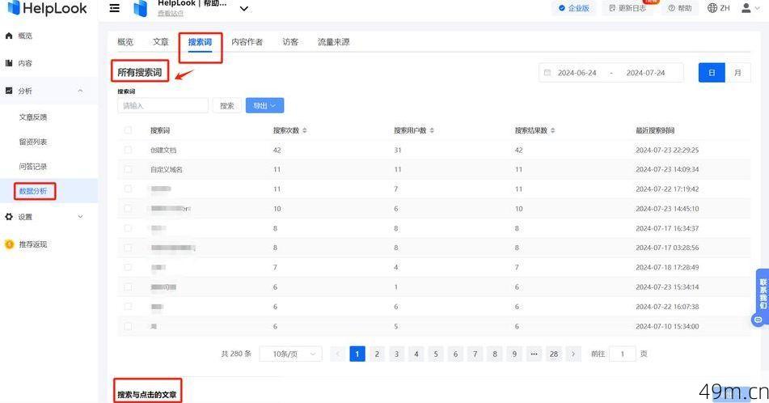Open the 联系我们 side widget

[x=763, y=296]
